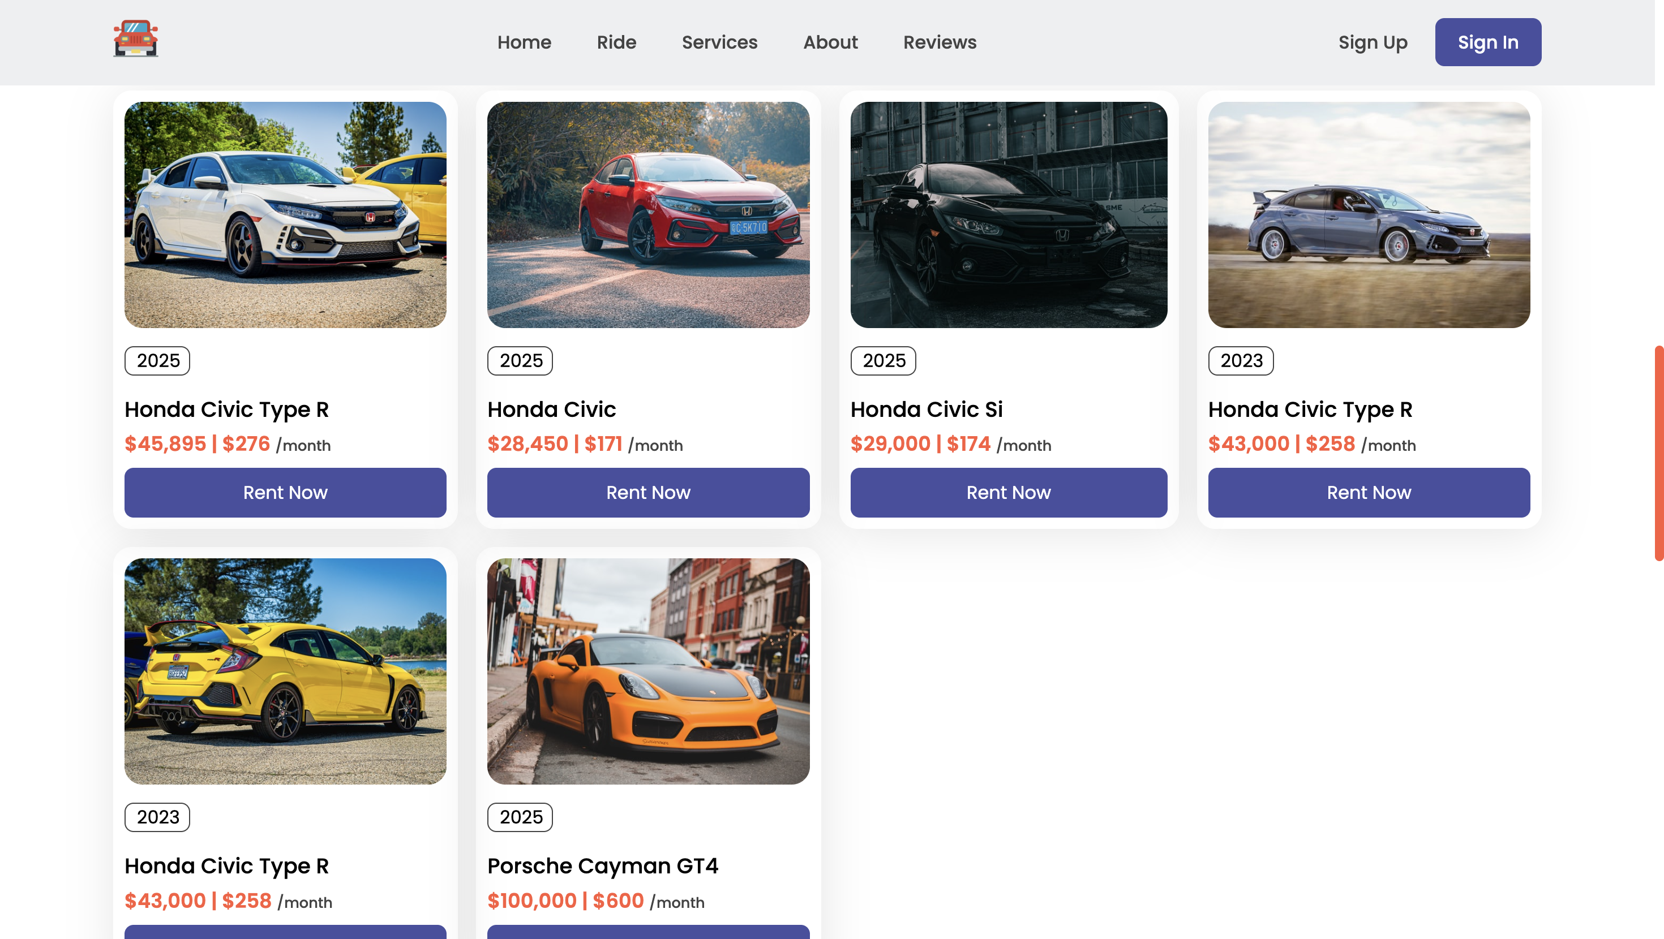Image resolution: width=1664 pixels, height=939 pixels.
Task: Open the red Honda Civic image
Action: pos(648,214)
